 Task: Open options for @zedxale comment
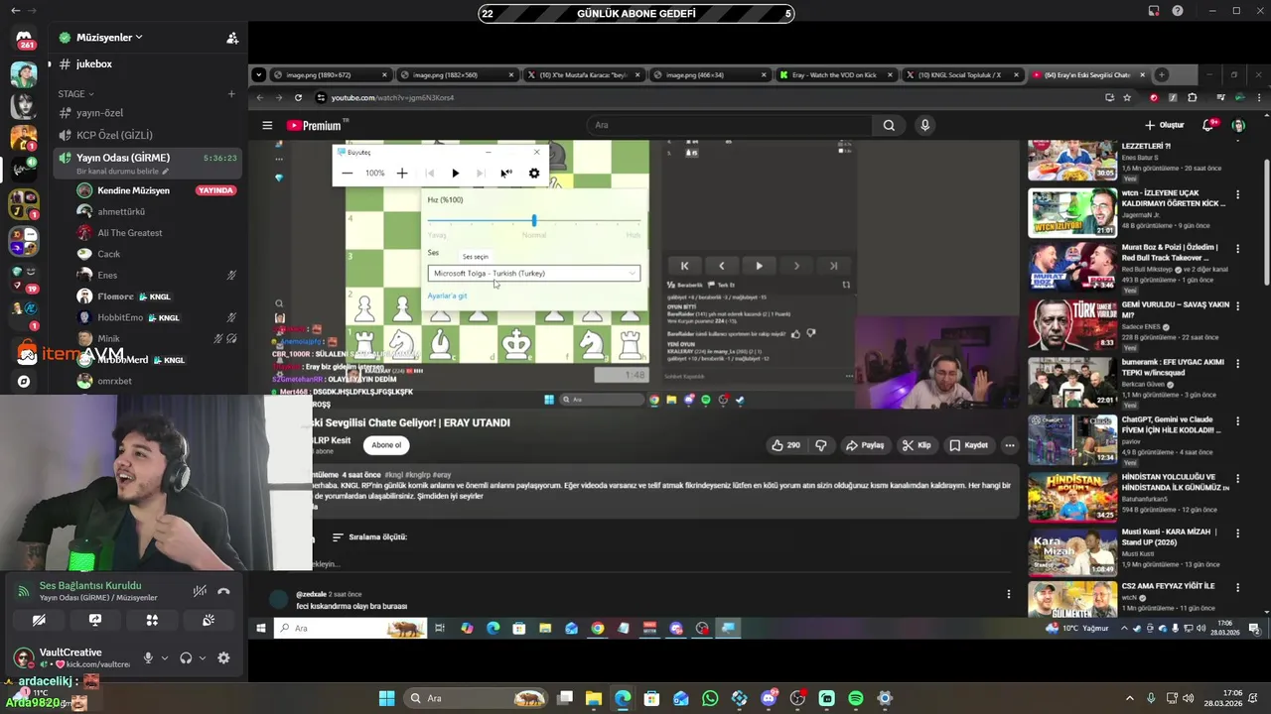1009,594
